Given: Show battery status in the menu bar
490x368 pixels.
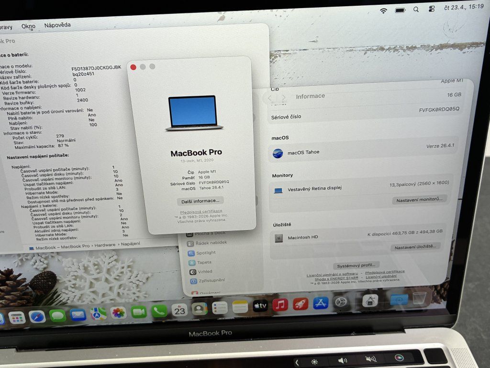Looking at the screenshot, I should pos(400,11).
